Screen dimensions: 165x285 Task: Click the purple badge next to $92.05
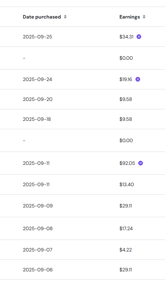141,163
